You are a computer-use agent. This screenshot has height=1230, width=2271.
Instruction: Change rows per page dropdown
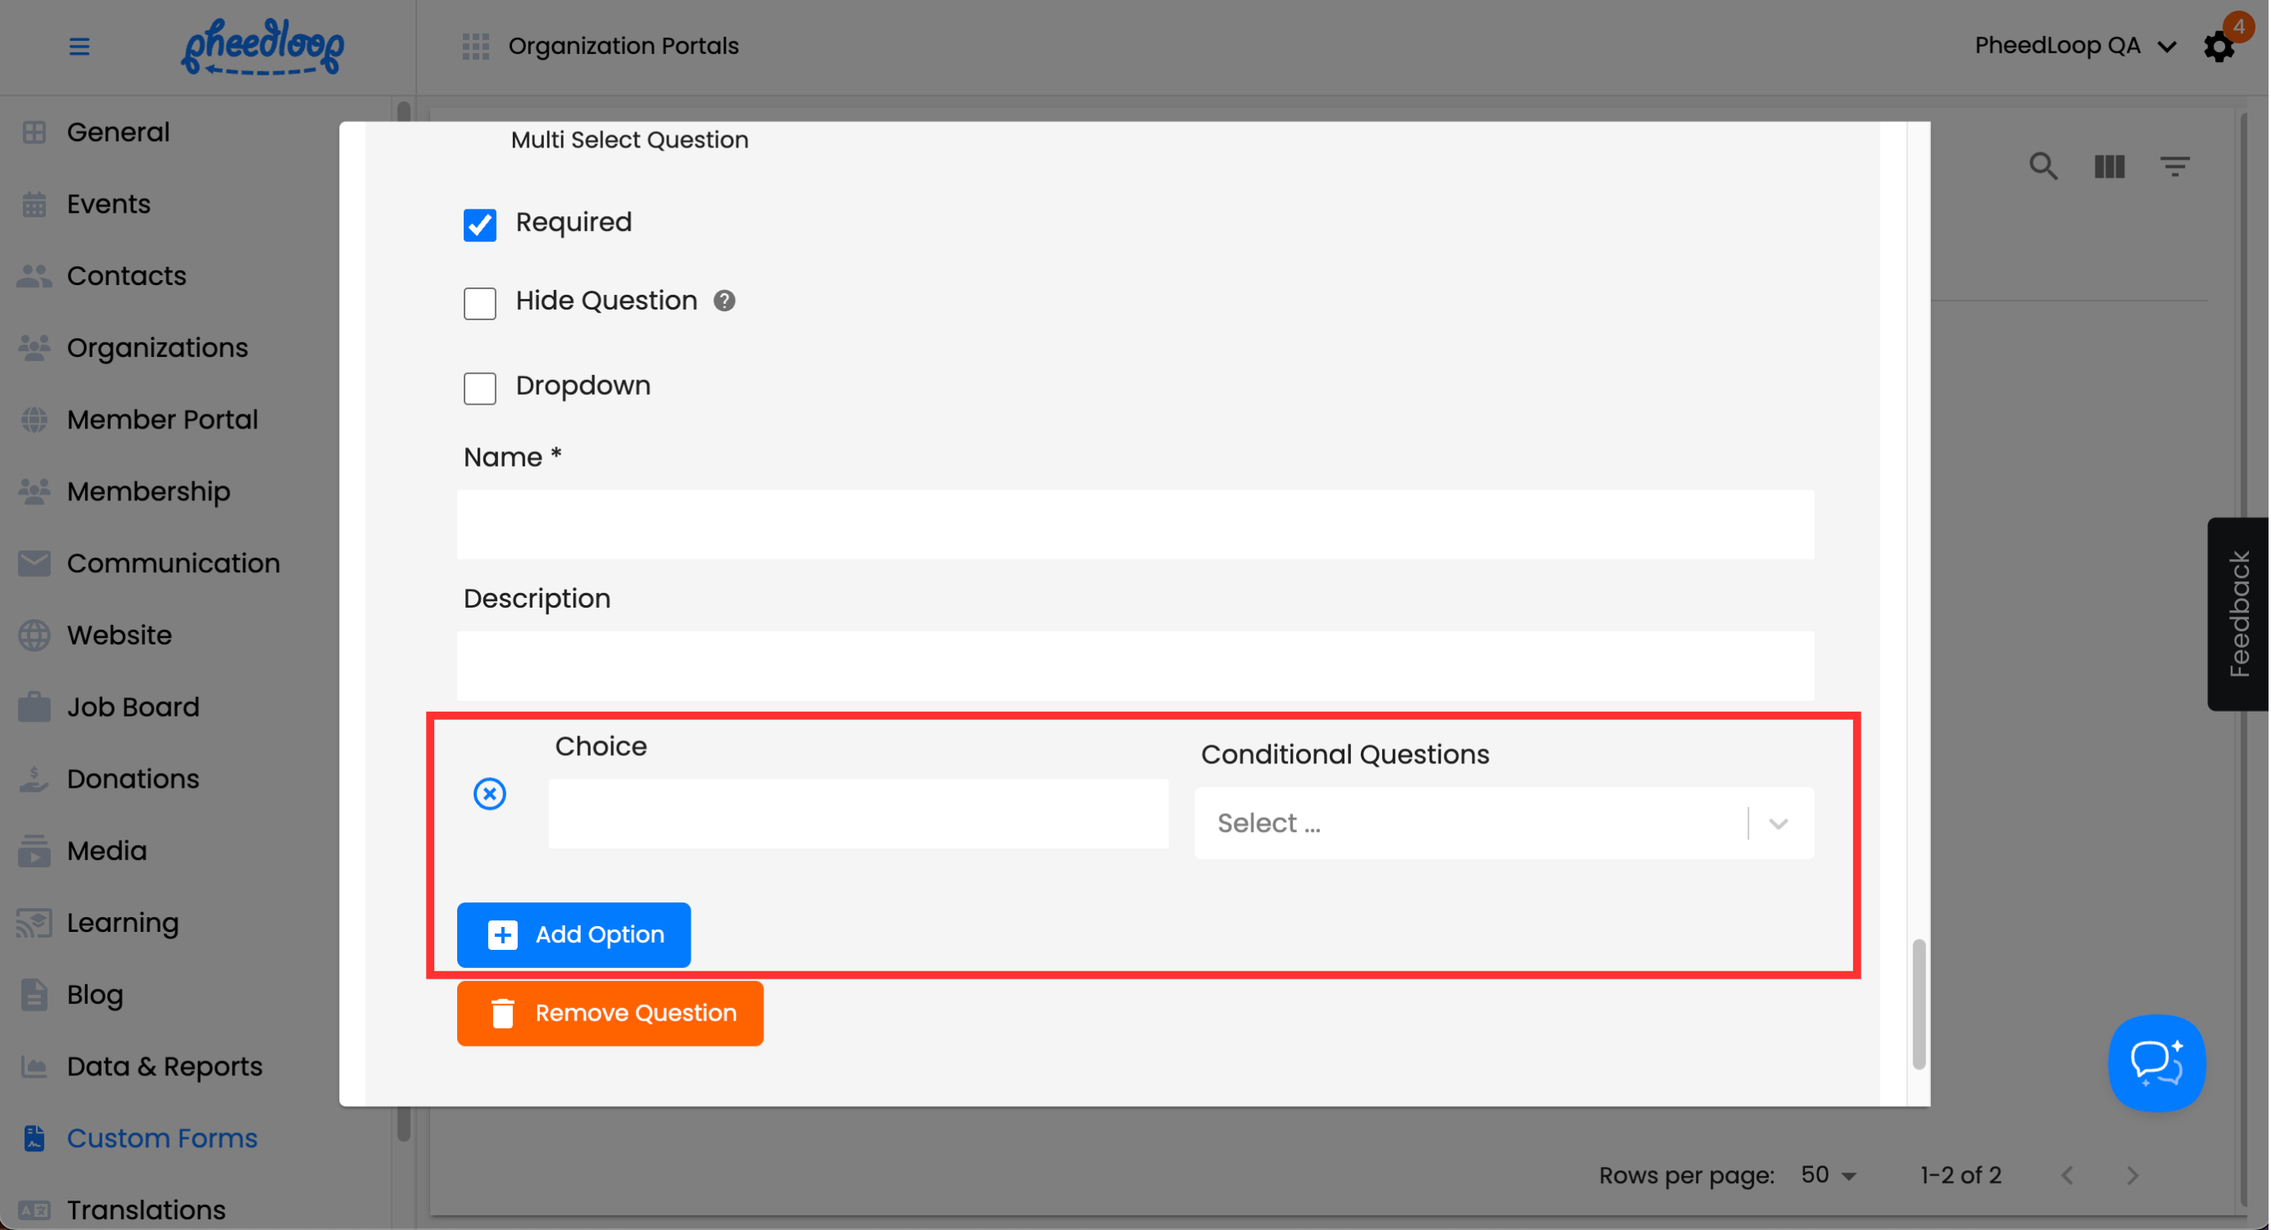click(1829, 1175)
